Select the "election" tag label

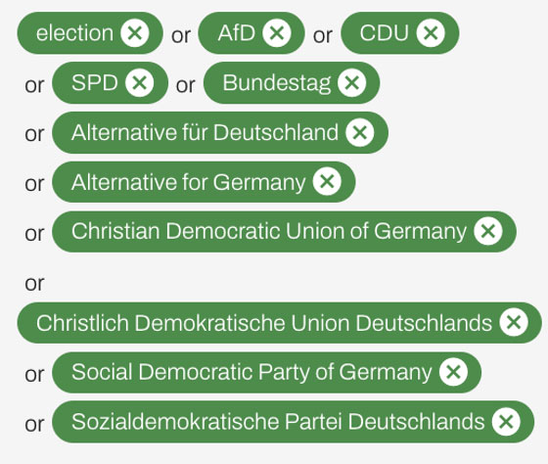pos(74,33)
